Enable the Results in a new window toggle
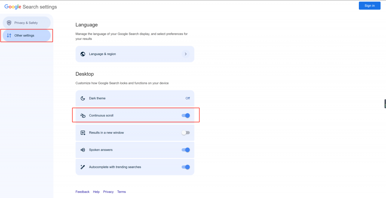The width and height of the screenshot is (386, 198). coord(186,133)
